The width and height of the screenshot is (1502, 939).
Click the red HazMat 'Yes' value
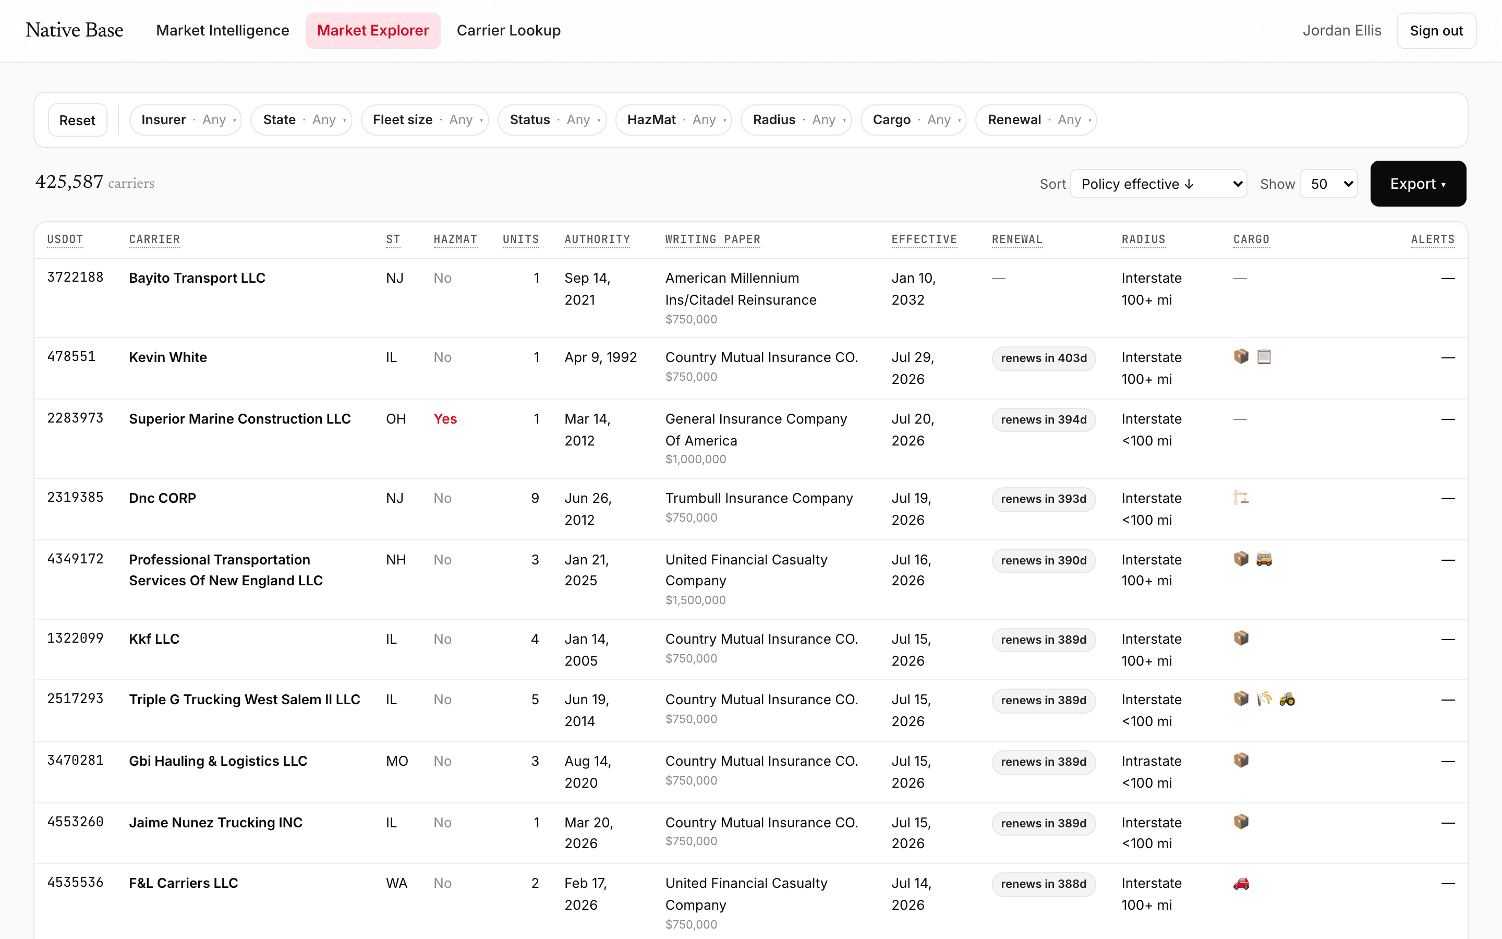coord(445,418)
